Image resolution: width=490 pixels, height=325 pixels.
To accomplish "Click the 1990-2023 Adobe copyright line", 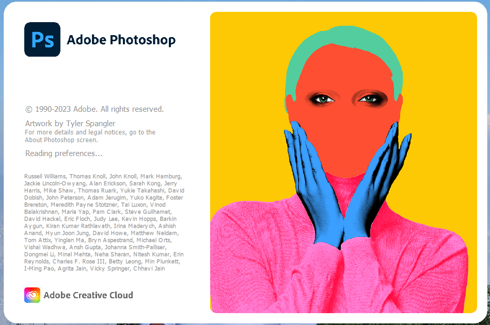I will click(x=94, y=109).
